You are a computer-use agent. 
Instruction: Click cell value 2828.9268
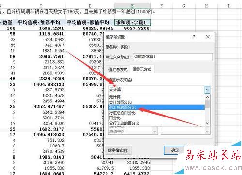click(x=52, y=79)
